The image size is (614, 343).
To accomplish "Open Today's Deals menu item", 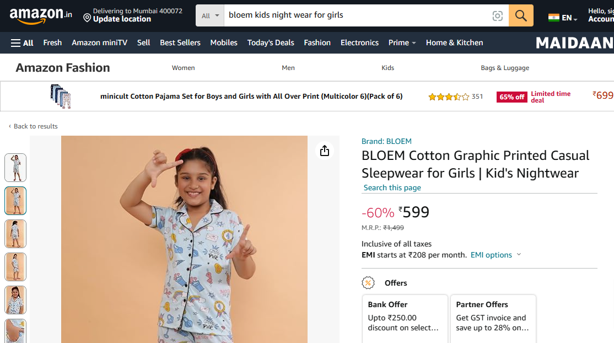I will click(x=271, y=42).
